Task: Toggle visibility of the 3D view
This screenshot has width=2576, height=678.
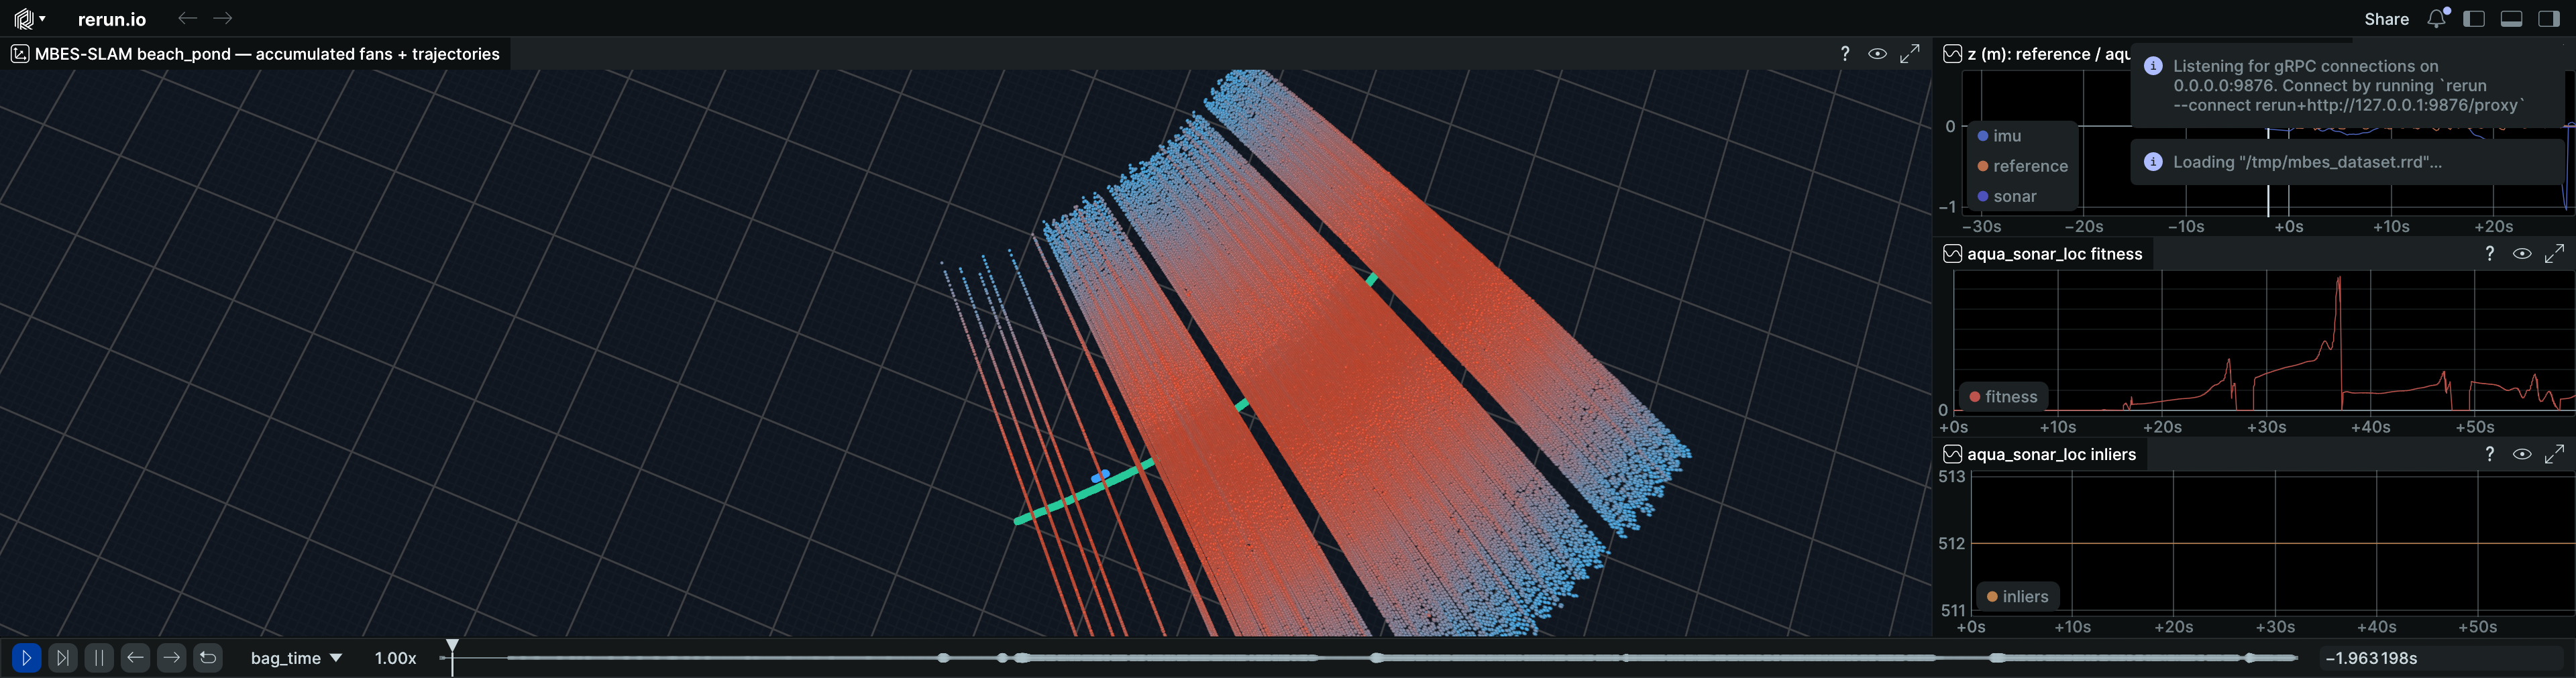Action: pos(1877,54)
